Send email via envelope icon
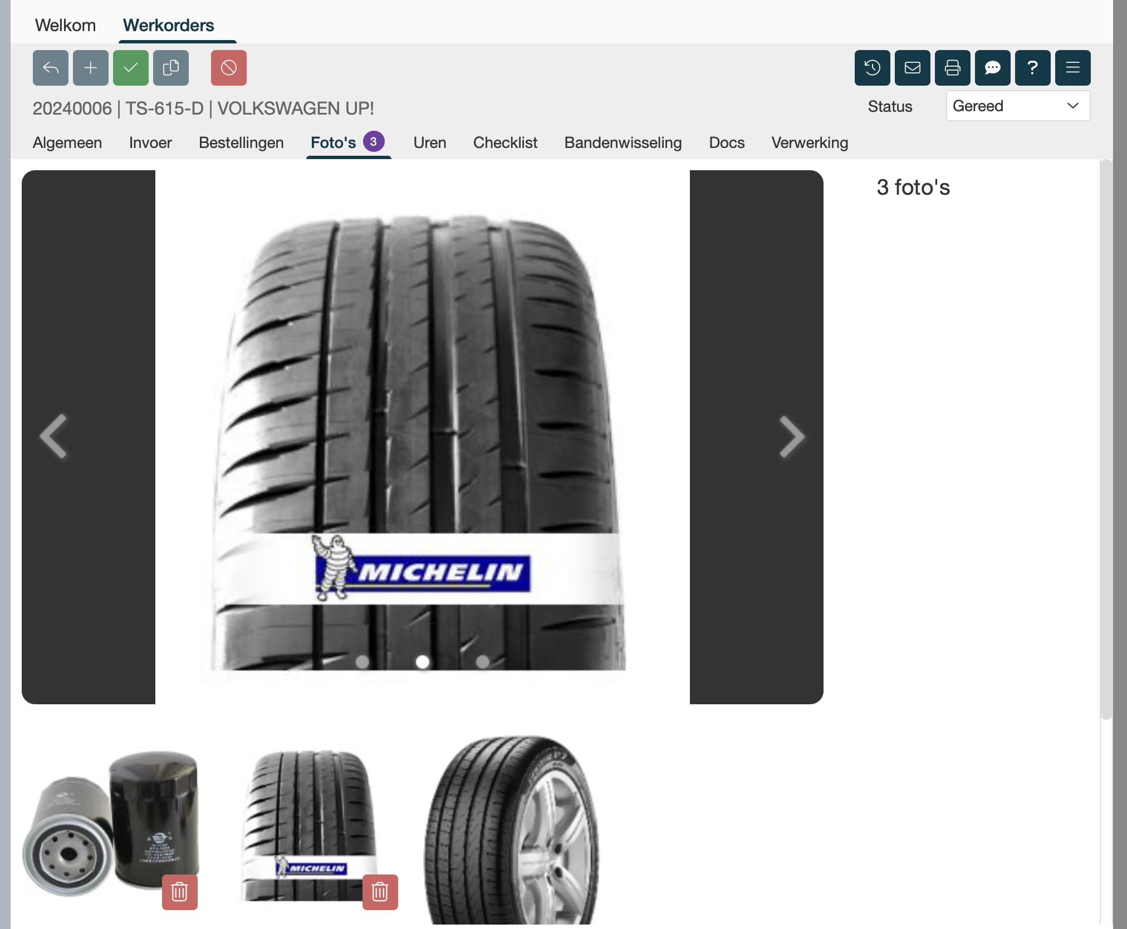This screenshot has width=1127, height=929. pyautogui.click(x=912, y=68)
